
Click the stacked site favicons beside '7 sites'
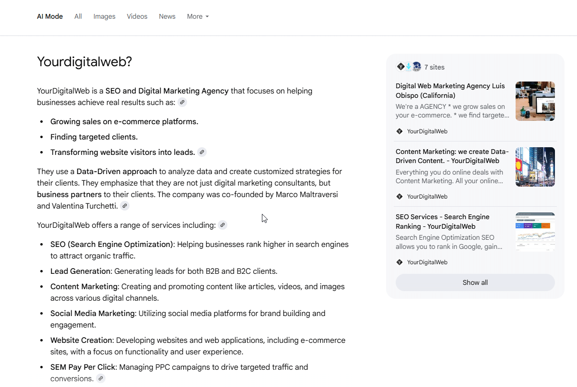pos(409,67)
